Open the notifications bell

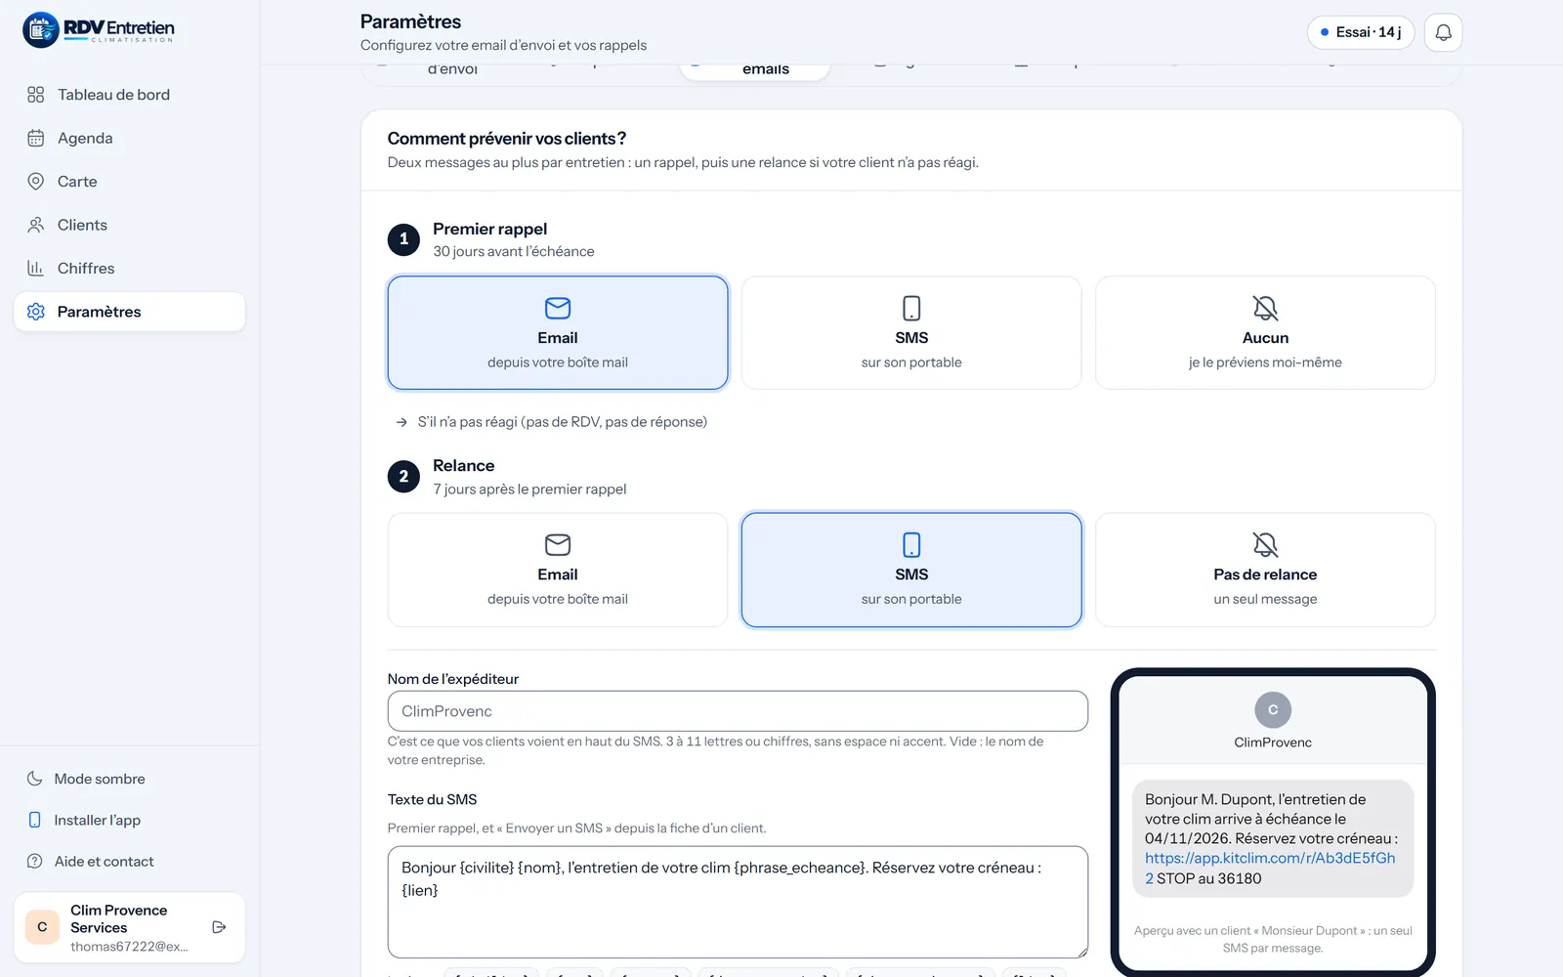1443,32
